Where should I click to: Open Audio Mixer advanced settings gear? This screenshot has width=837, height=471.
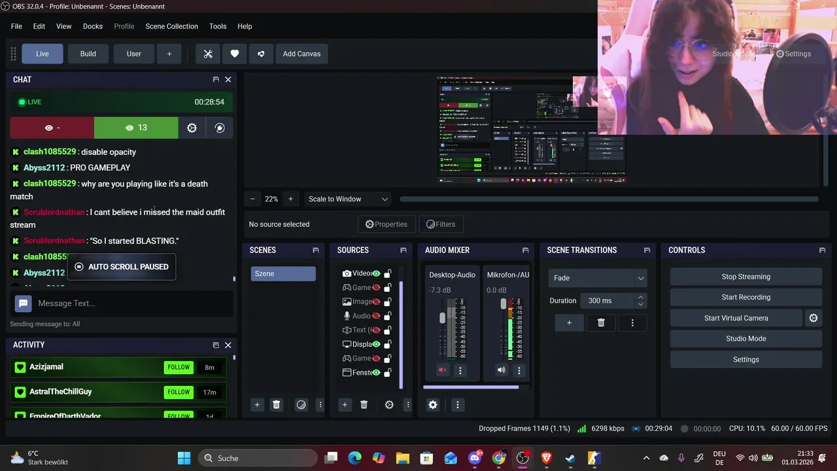433,405
